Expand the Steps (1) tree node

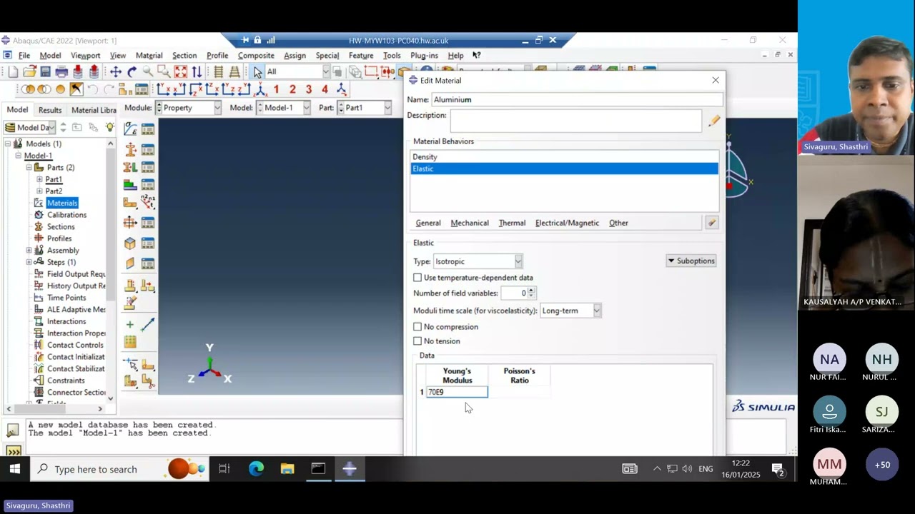pyautogui.click(x=29, y=262)
